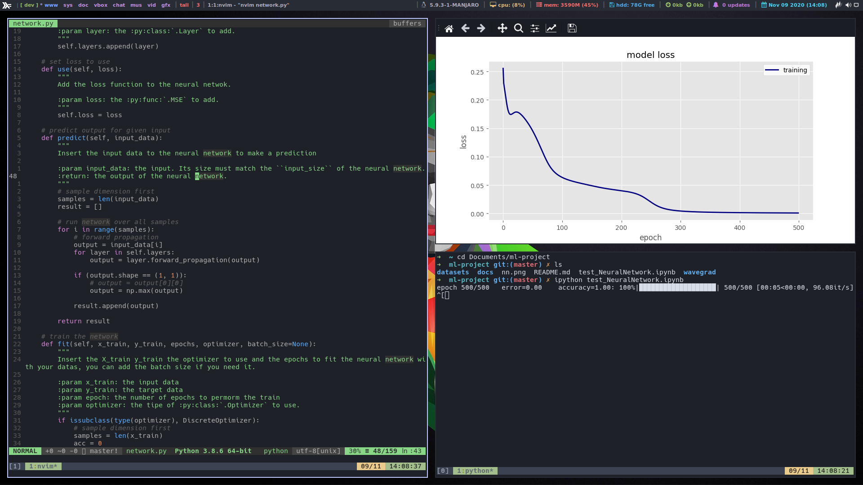Open the Configure subplots sliders icon
The width and height of the screenshot is (863, 485).
coord(534,28)
